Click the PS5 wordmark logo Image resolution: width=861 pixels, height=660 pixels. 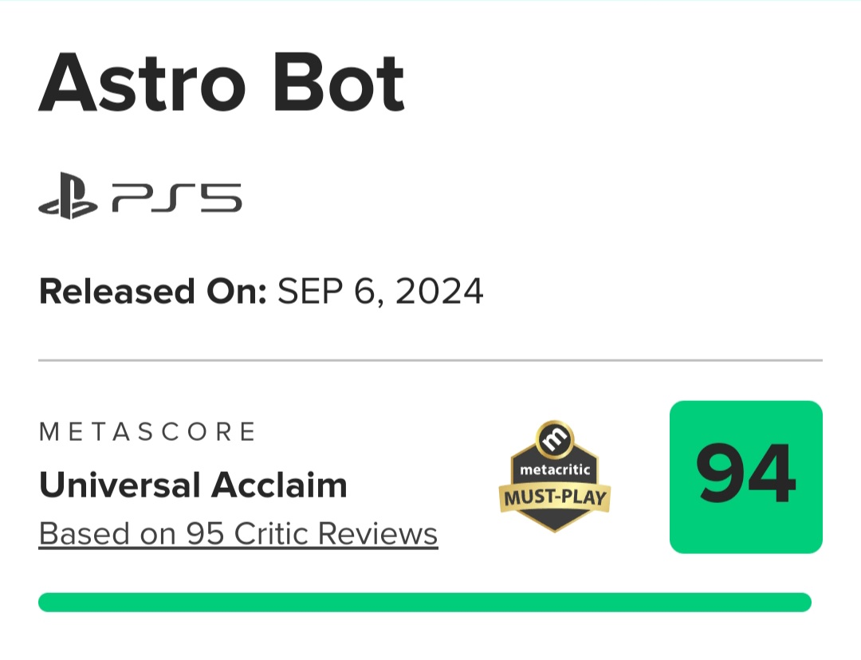point(177,198)
